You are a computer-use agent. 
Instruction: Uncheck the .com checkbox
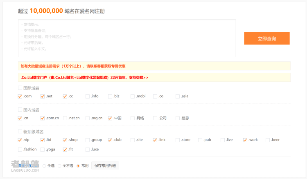(x=20, y=96)
